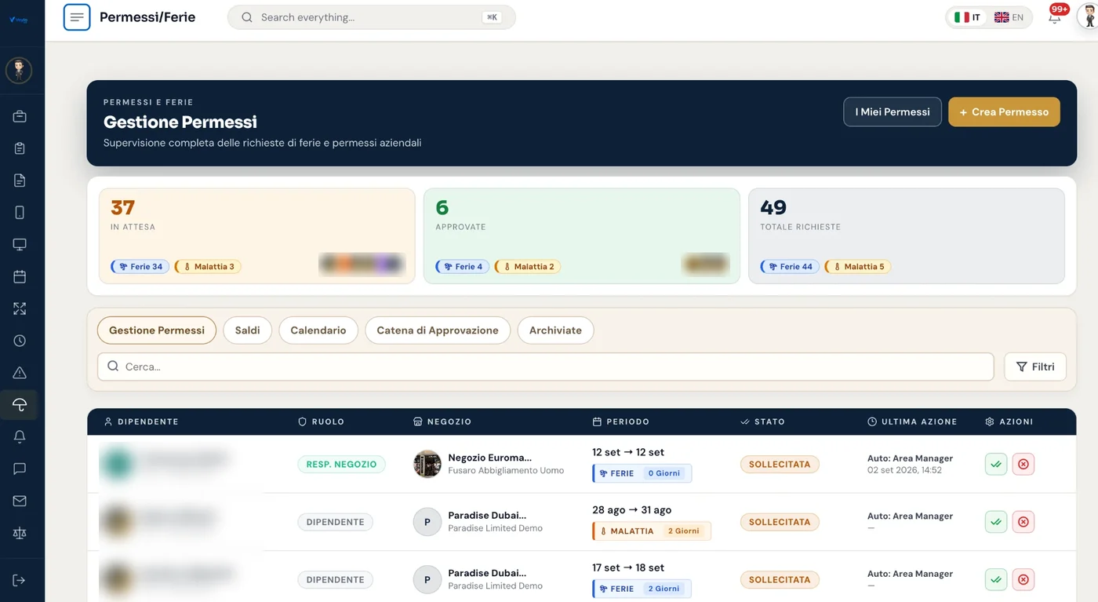The height and width of the screenshot is (602, 1098).
Task: Open the Saldi tab
Action: pos(247,330)
